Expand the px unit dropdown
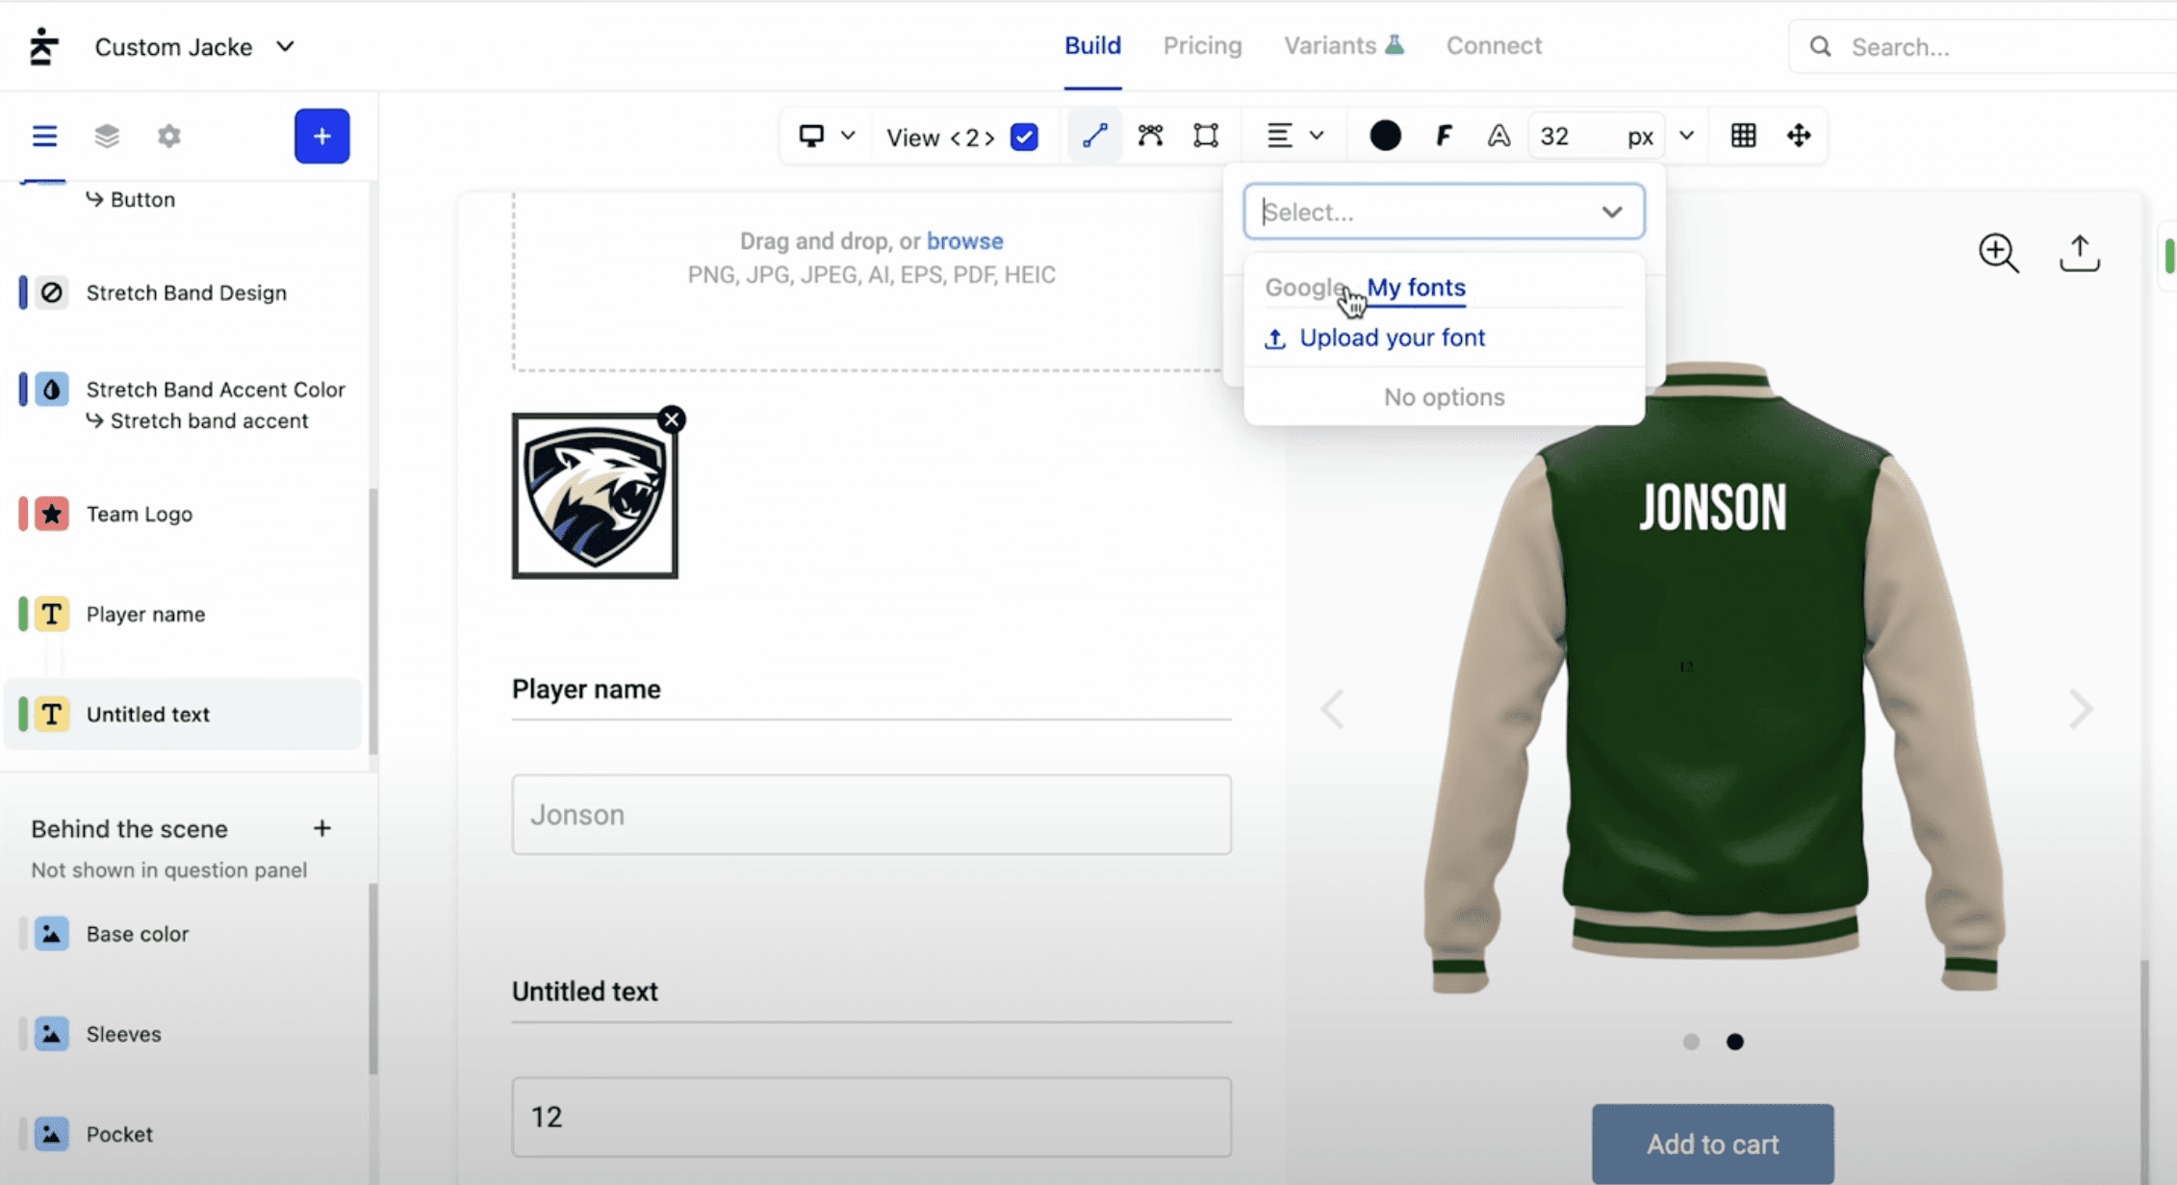This screenshot has height=1185, width=2177. tap(1686, 136)
